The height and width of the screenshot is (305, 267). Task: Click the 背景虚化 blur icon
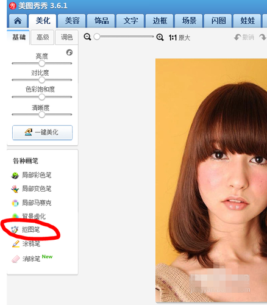15,216
